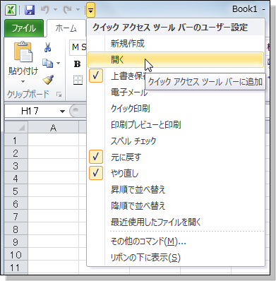This screenshot has width=276, height=281.
Task: Click the Undo arrow icon
Action: pos(45,10)
